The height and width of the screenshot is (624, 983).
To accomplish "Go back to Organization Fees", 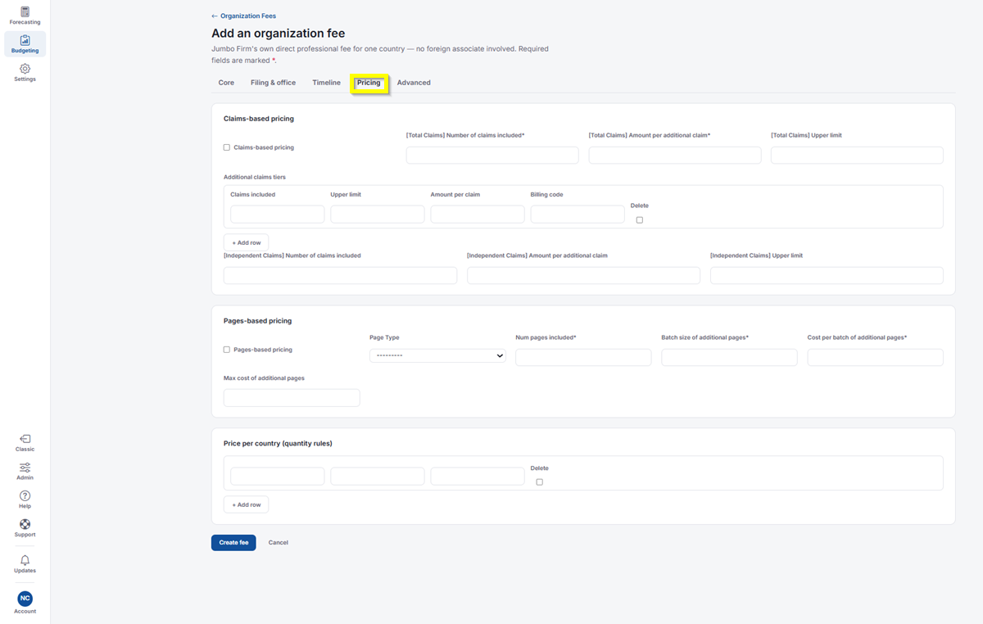I will point(244,16).
